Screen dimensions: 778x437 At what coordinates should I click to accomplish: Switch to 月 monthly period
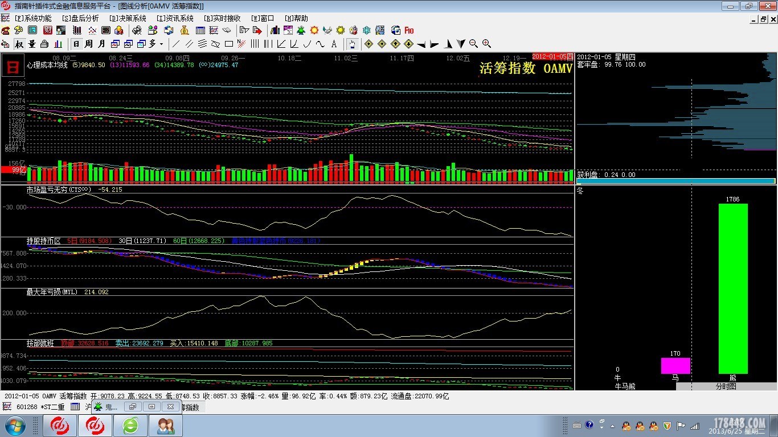(x=101, y=44)
